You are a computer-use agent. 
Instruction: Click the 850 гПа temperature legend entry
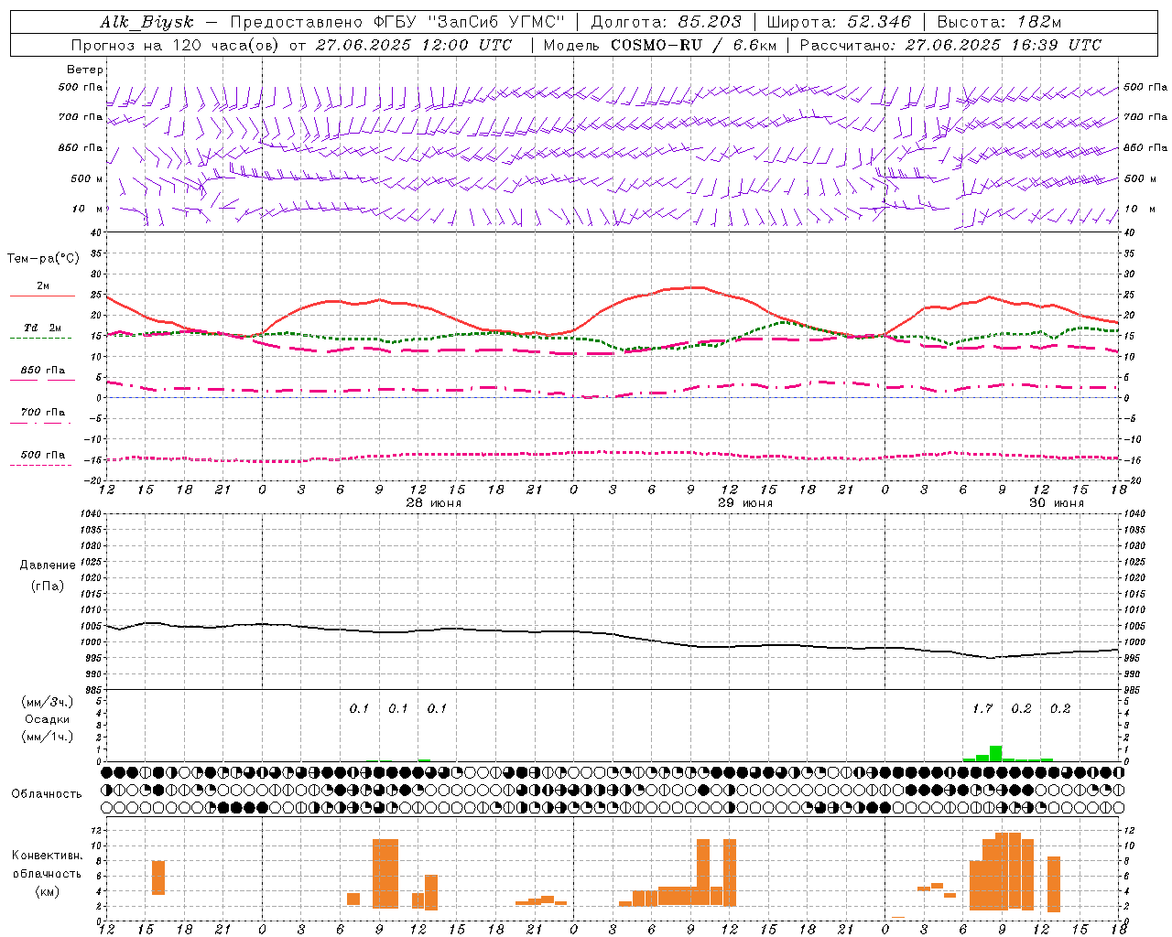[x=43, y=371]
